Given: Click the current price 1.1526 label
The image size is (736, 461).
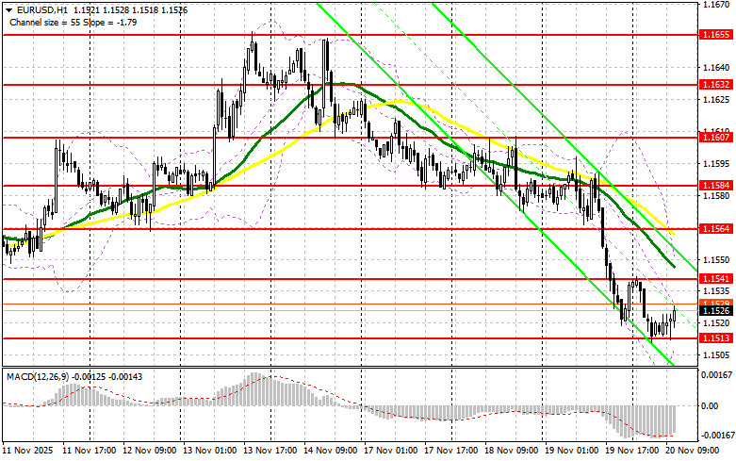Looking at the screenshot, I should click(716, 311).
